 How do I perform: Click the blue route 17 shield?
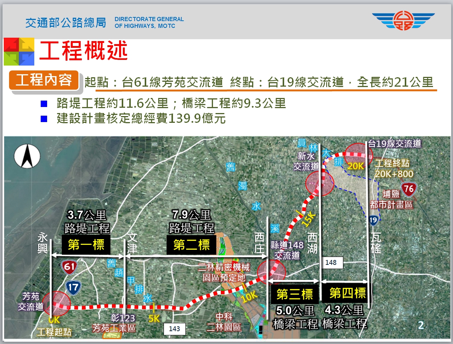click(73, 287)
